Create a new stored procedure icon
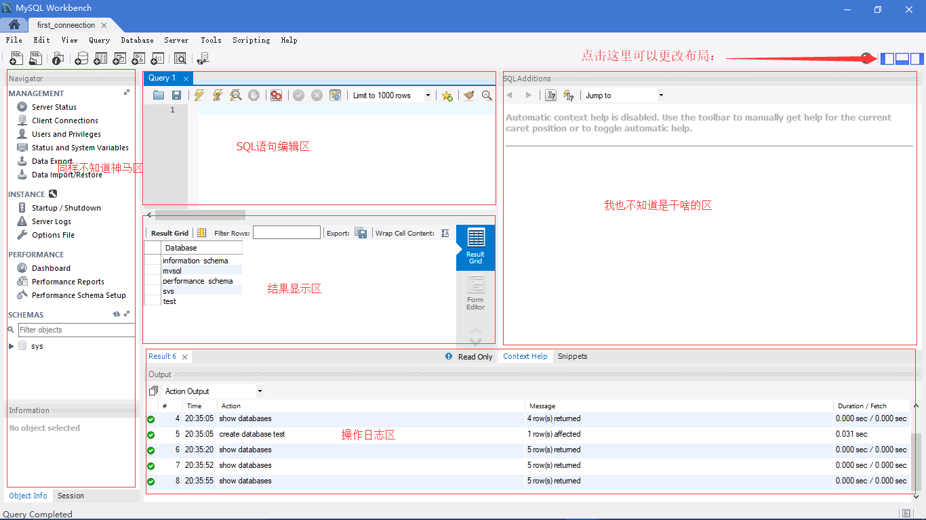Screen dimensions: 926x520 pyautogui.click(x=138, y=59)
